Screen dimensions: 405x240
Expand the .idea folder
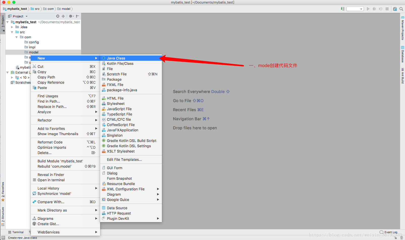pyautogui.click(x=12, y=27)
